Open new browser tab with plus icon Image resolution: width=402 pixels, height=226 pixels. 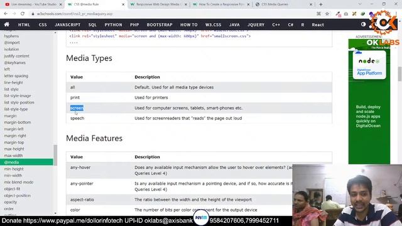click(321, 4)
